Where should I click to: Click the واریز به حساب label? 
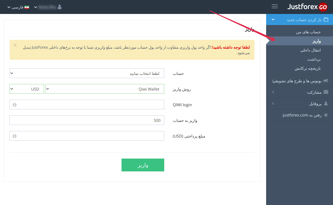point(185,121)
